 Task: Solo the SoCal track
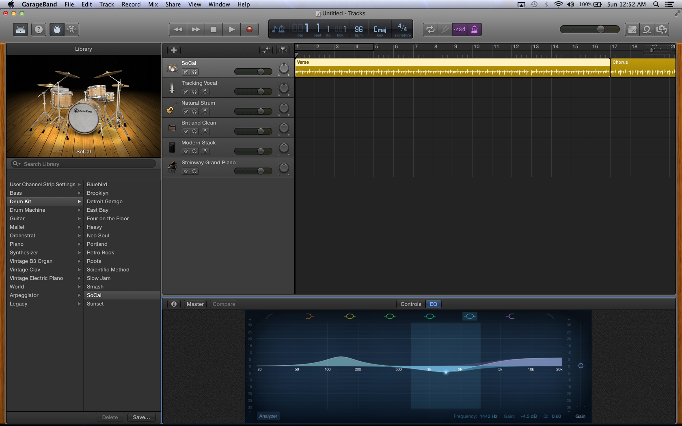click(x=194, y=72)
